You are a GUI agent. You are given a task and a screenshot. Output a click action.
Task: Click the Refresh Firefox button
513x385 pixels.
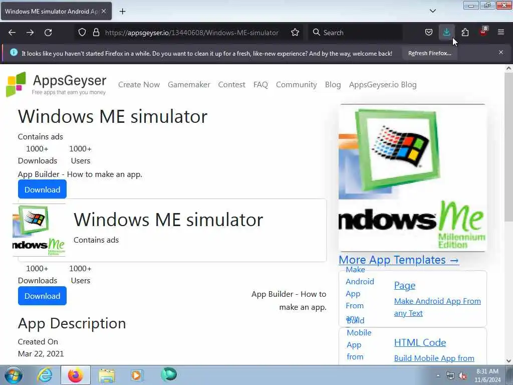[x=429, y=53]
